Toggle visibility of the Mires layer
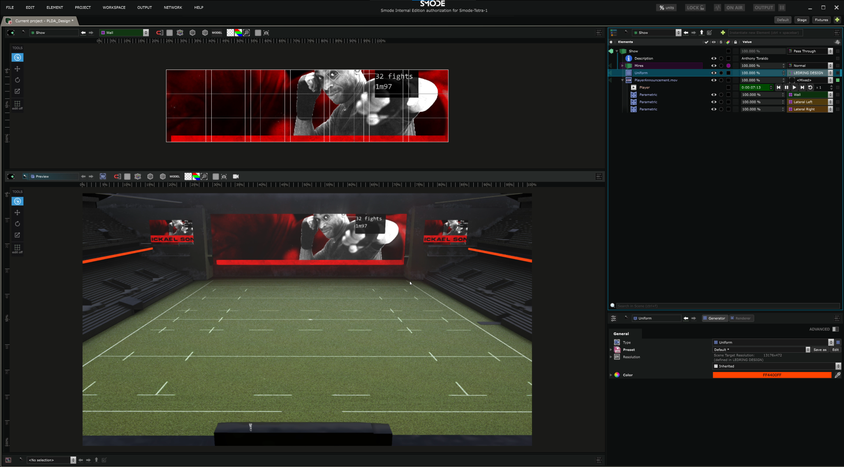This screenshot has height=467, width=844. click(x=713, y=66)
